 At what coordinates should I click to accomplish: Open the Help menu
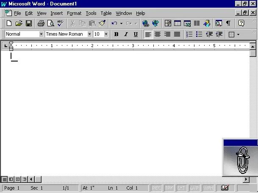141,13
